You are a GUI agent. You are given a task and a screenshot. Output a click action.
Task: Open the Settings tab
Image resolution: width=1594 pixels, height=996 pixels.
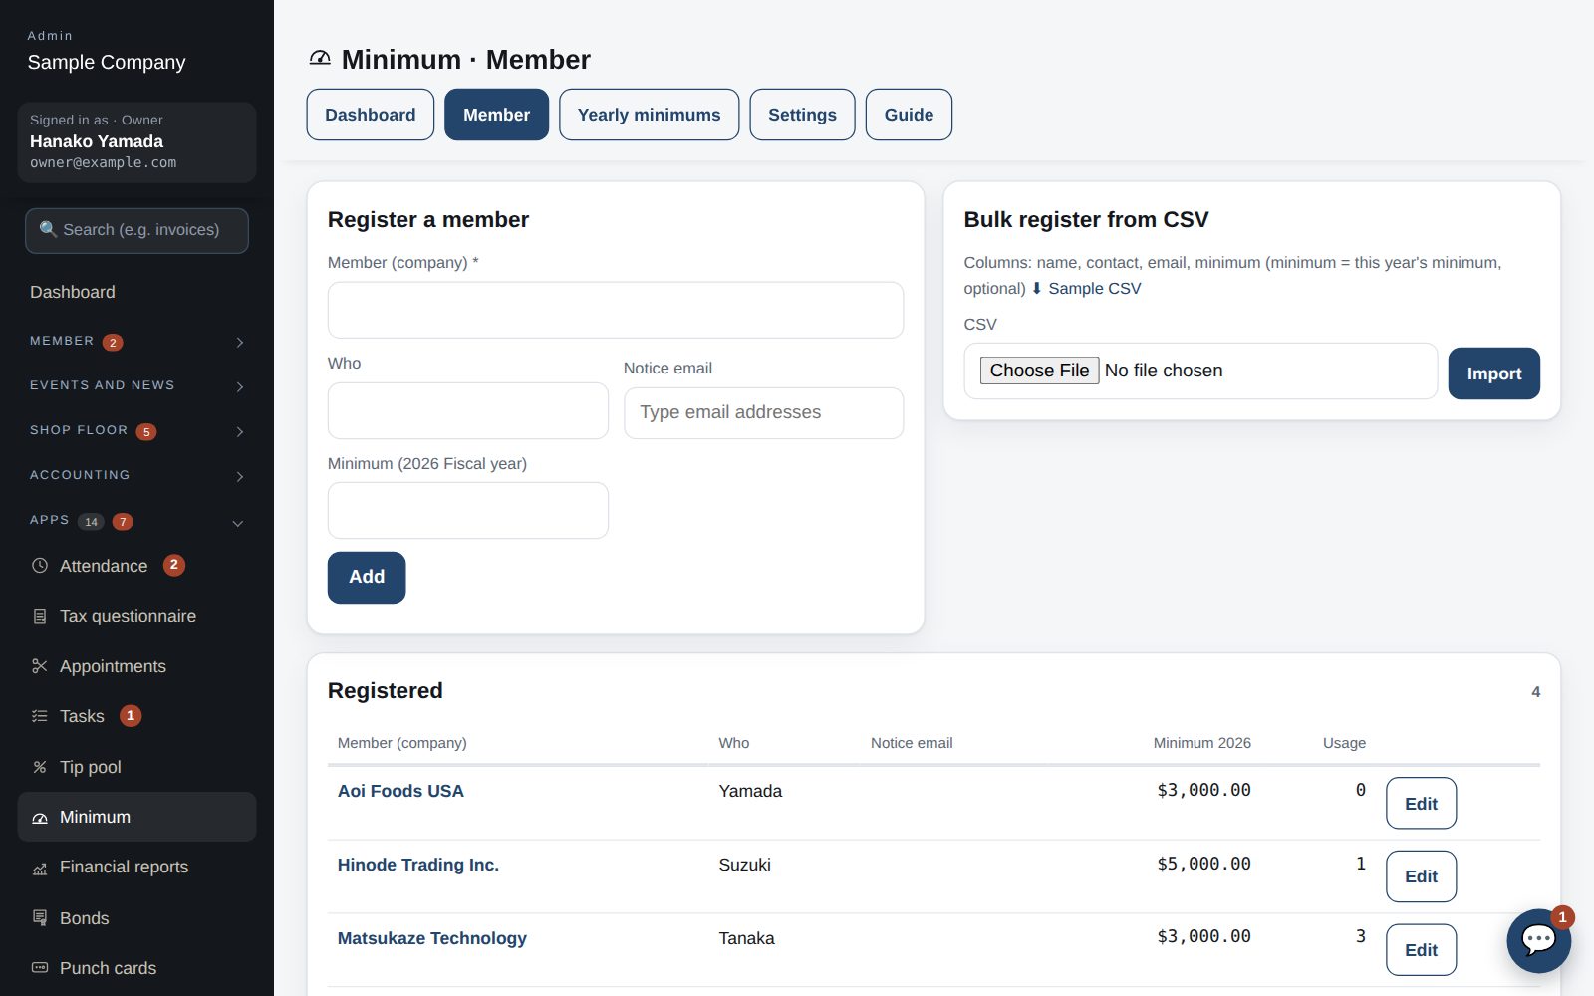coord(802,115)
